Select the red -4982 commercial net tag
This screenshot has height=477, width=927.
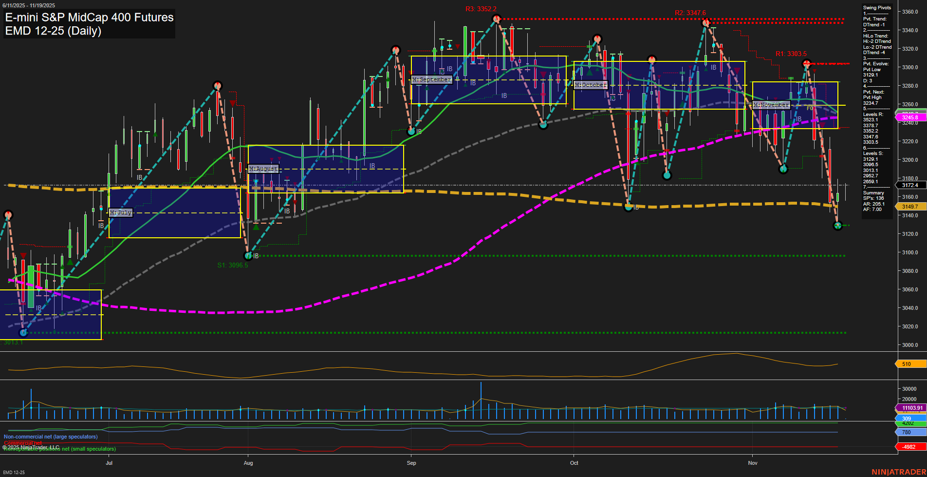pyautogui.click(x=908, y=446)
